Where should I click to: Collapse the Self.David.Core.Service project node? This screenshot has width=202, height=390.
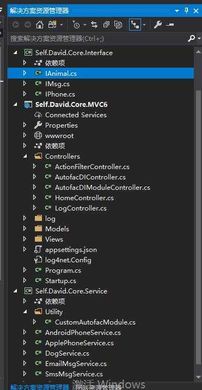pyautogui.click(x=15, y=291)
